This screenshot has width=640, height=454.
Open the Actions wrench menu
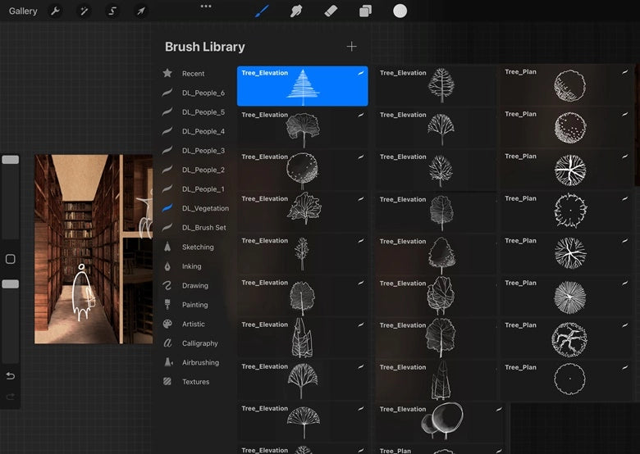(x=56, y=11)
